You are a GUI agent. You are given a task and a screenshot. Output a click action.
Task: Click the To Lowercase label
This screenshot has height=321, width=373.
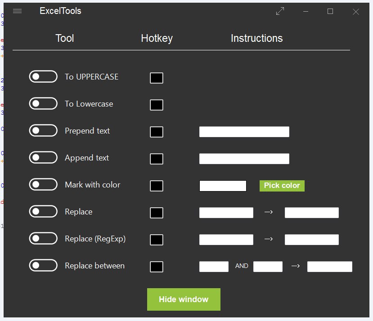(89, 104)
